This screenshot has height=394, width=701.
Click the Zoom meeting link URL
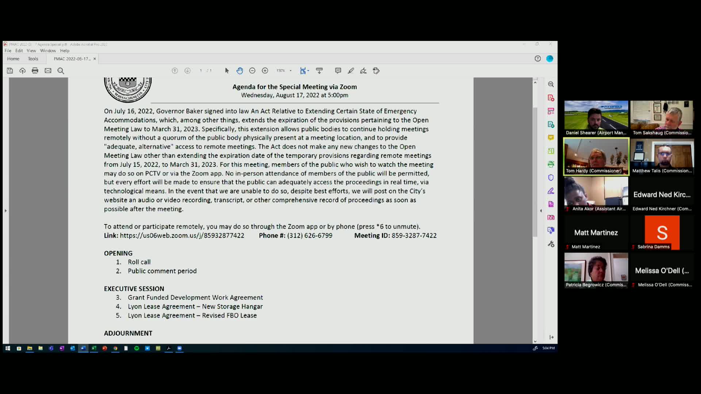[x=182, y=236]
